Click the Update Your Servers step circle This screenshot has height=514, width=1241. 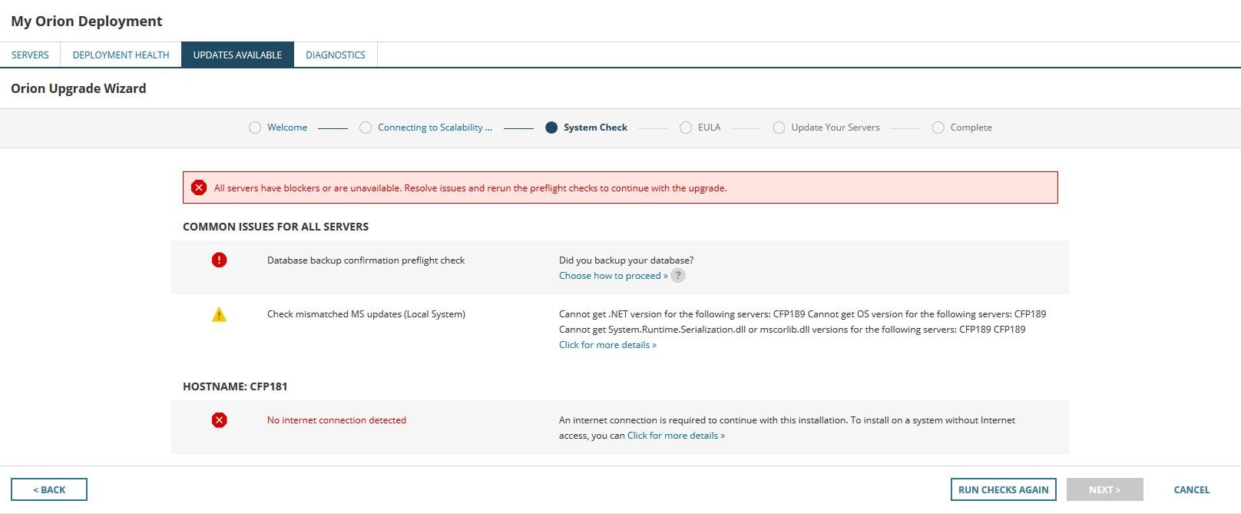tap(779, 128)
